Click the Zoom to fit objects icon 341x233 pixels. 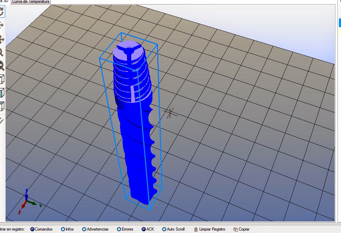coord(2,66)
